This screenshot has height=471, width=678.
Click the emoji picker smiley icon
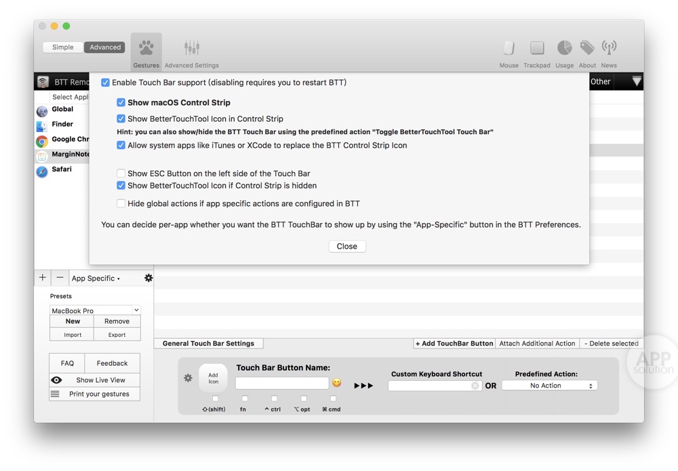[336, 384]
